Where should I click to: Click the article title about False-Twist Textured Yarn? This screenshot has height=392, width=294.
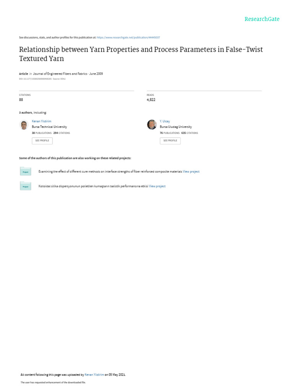tap(141, 54)
